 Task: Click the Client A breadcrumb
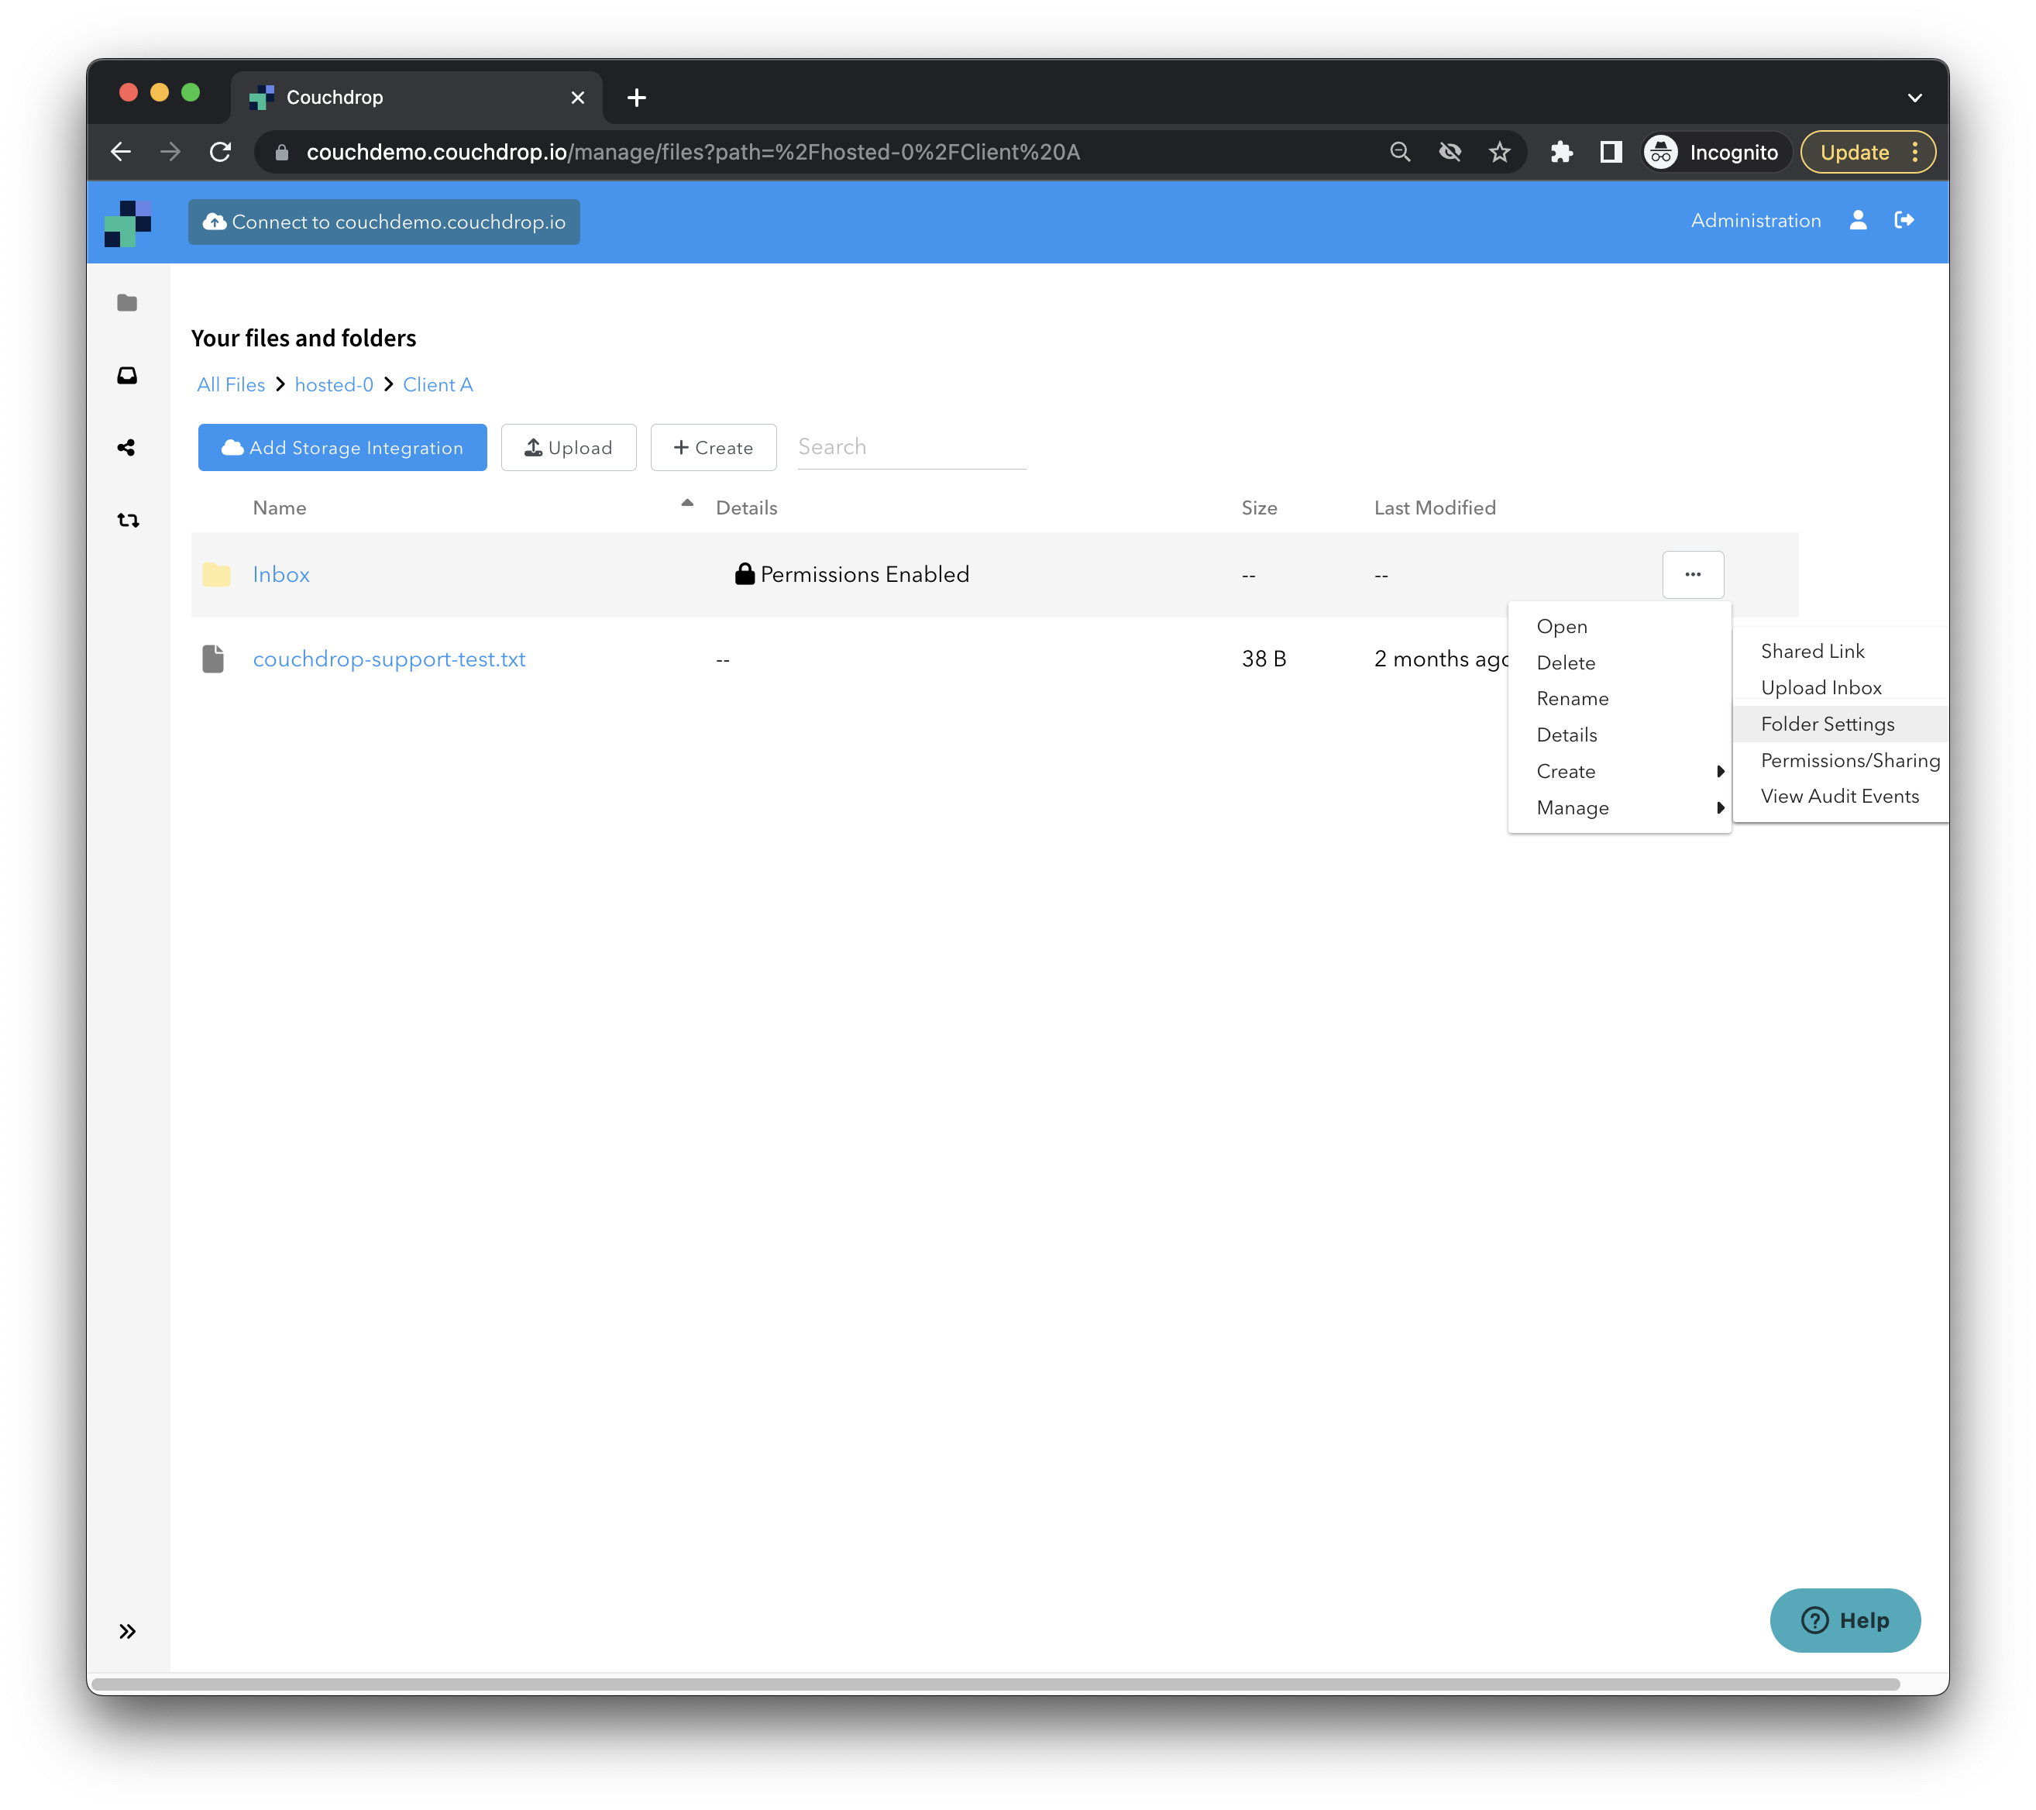(437, 384)
